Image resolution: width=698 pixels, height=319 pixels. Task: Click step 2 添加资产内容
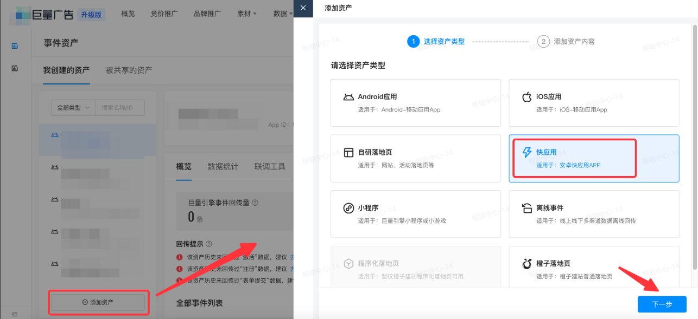point(566,41)
